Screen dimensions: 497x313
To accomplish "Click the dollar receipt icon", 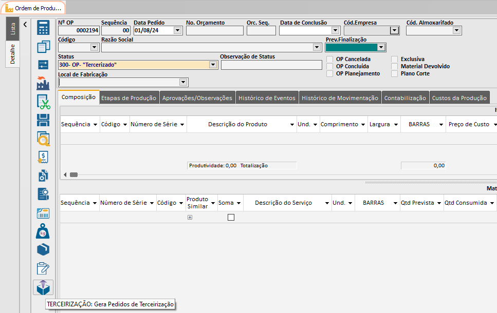I will tap(43, 157).
